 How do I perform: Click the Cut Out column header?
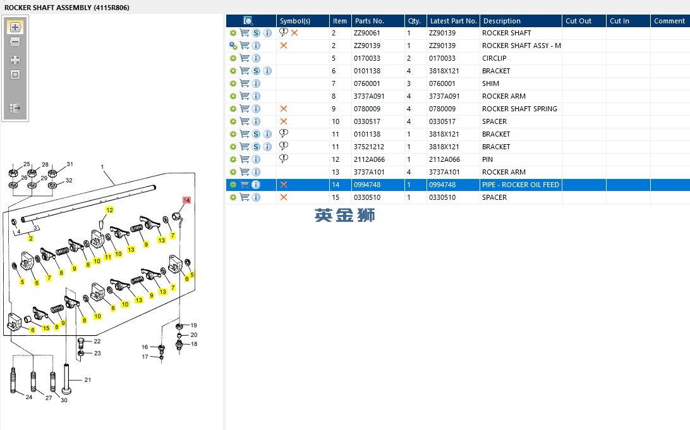click(584, 21)
